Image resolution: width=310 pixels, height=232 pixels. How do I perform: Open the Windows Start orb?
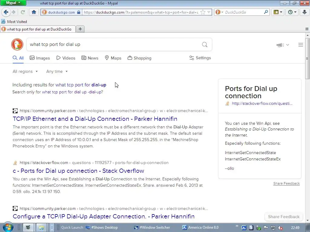tap(8, 227)
